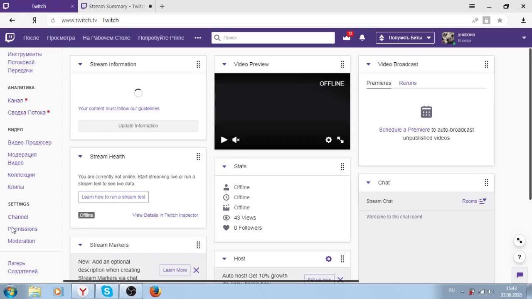Open Skype from the taskbar
The image size is (532, 299).
coord(107,292)
